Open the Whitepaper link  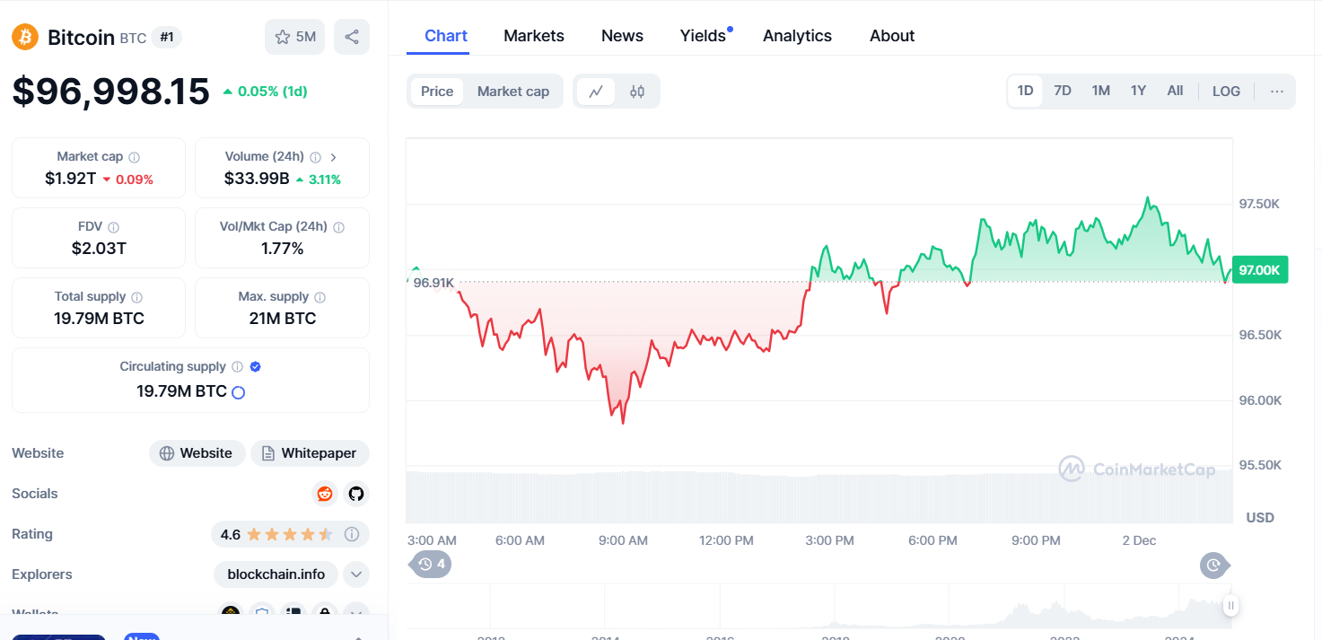pos(310,453)
